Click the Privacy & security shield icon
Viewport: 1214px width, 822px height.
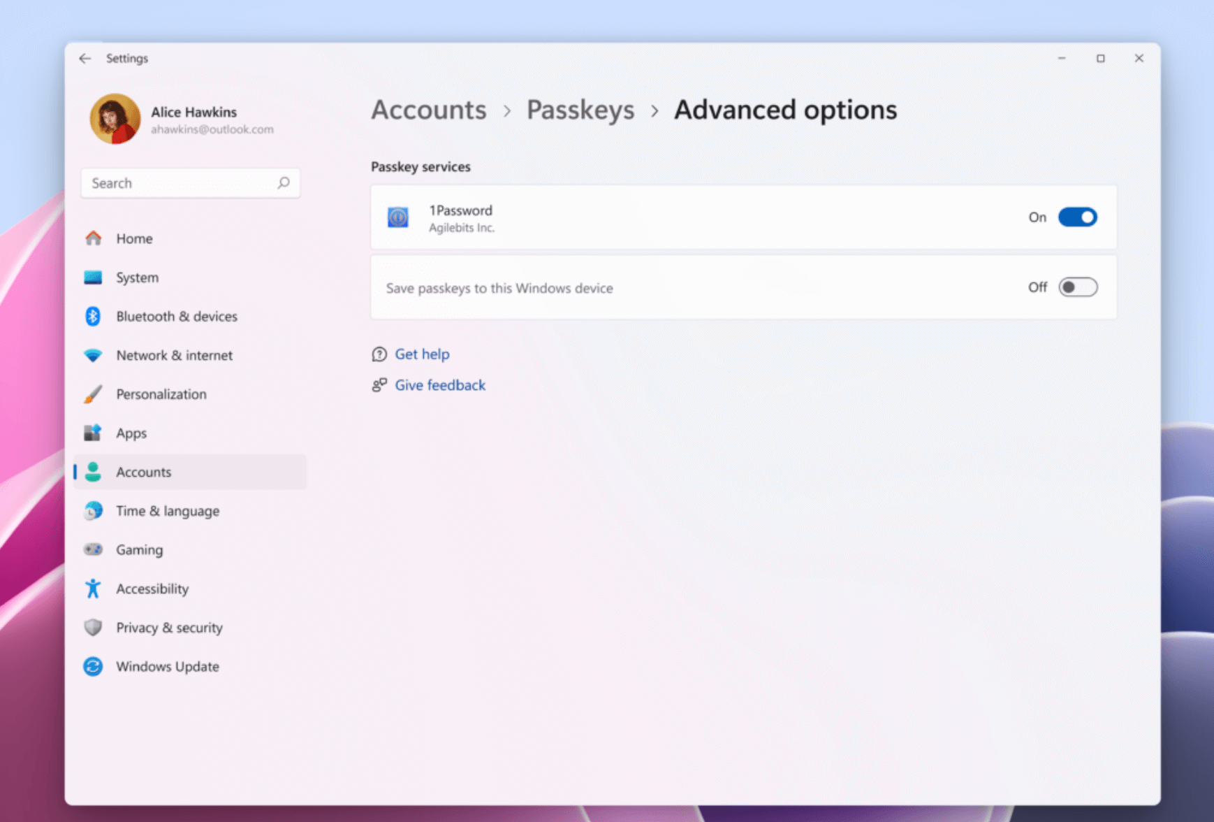[93, 628]
